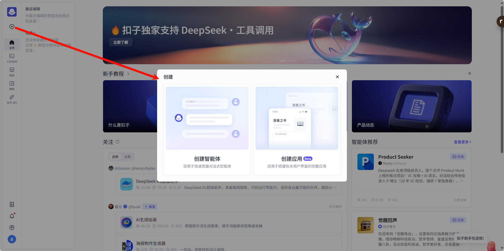Click the 海报制作生成器 icon

coord(127,245)
